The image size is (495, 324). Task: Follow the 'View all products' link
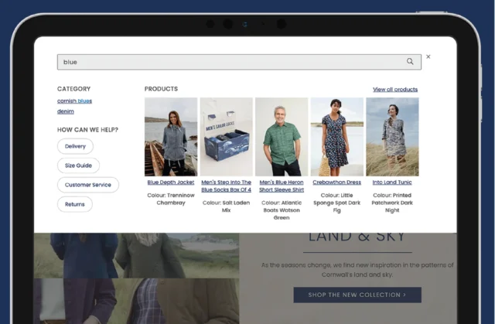tap(394, 90)
